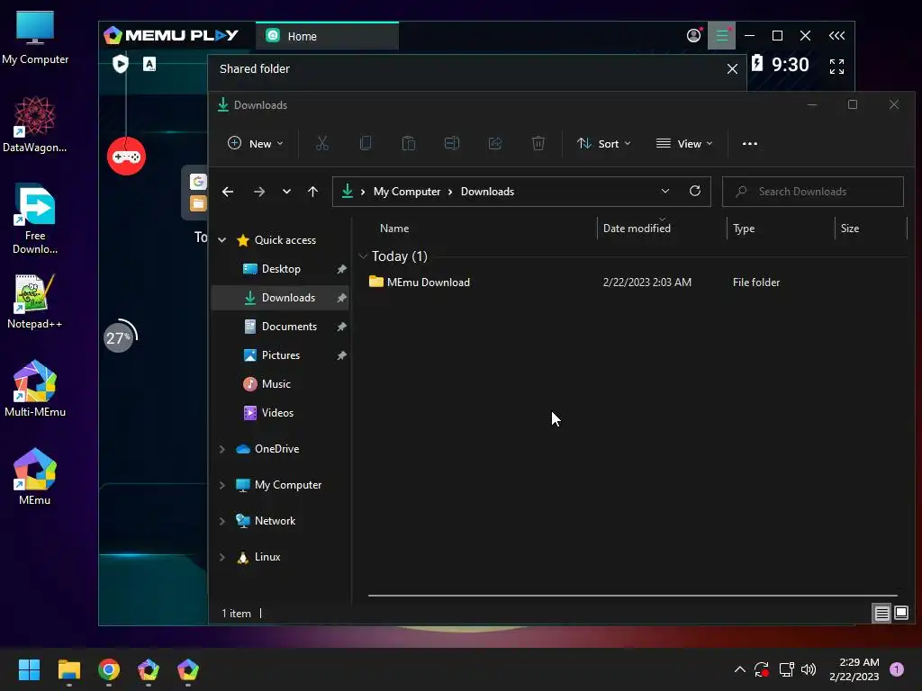Click the Rename icon in toolbar

(x=452, y=143)
